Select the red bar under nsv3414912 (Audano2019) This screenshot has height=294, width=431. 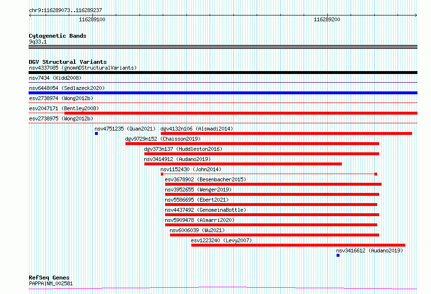(243, 164)
